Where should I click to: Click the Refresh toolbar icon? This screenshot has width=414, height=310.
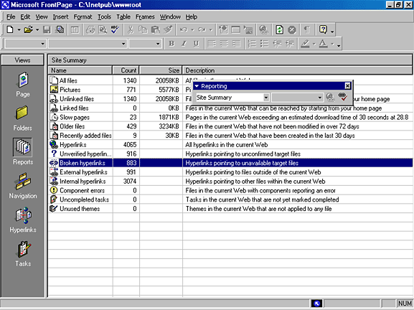tap(279, 29)
